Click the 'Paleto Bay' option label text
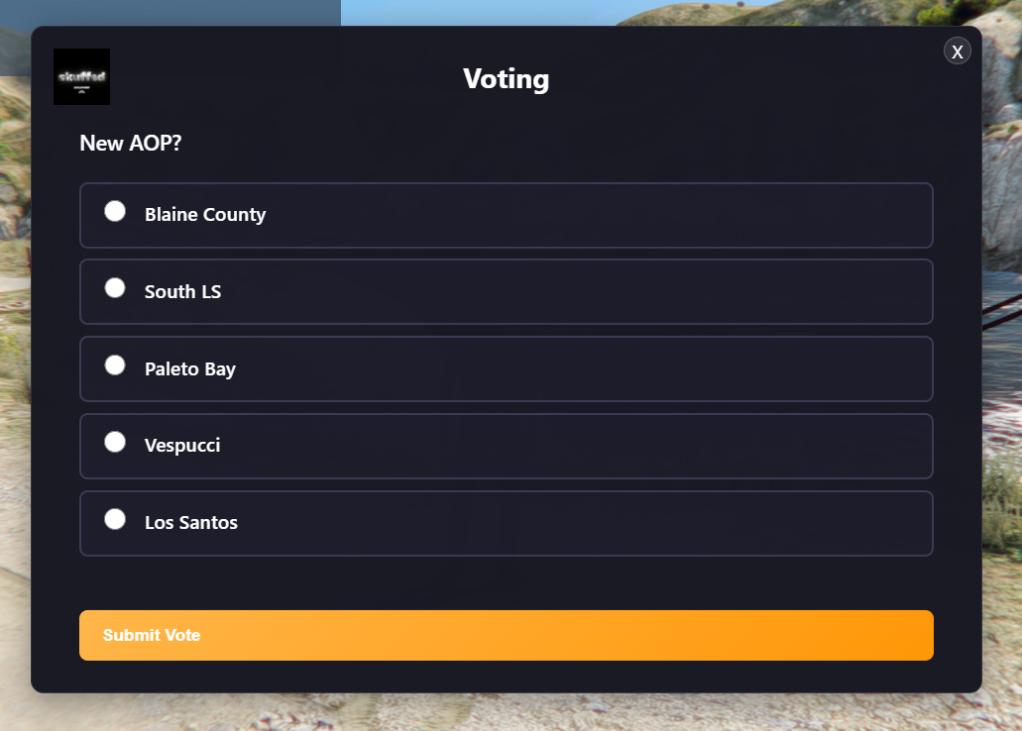Screen dimensions: 1022x731 (190, 369)
